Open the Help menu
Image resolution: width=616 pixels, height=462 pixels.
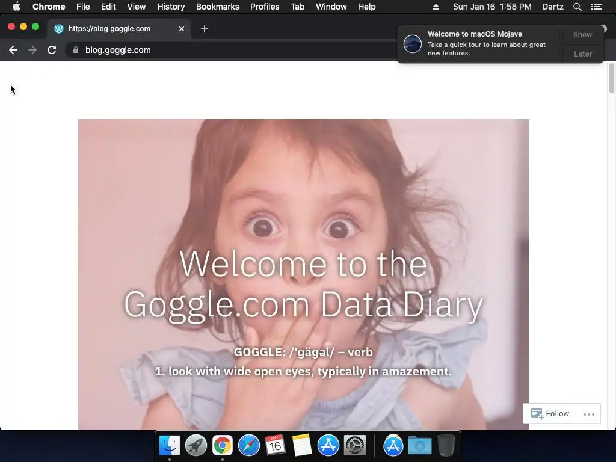pos(366,7)
